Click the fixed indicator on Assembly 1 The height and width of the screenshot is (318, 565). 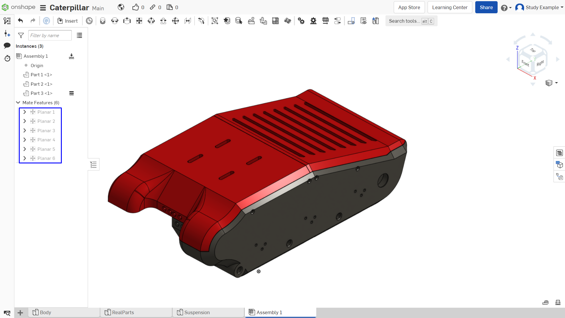[x=72, y=56]
